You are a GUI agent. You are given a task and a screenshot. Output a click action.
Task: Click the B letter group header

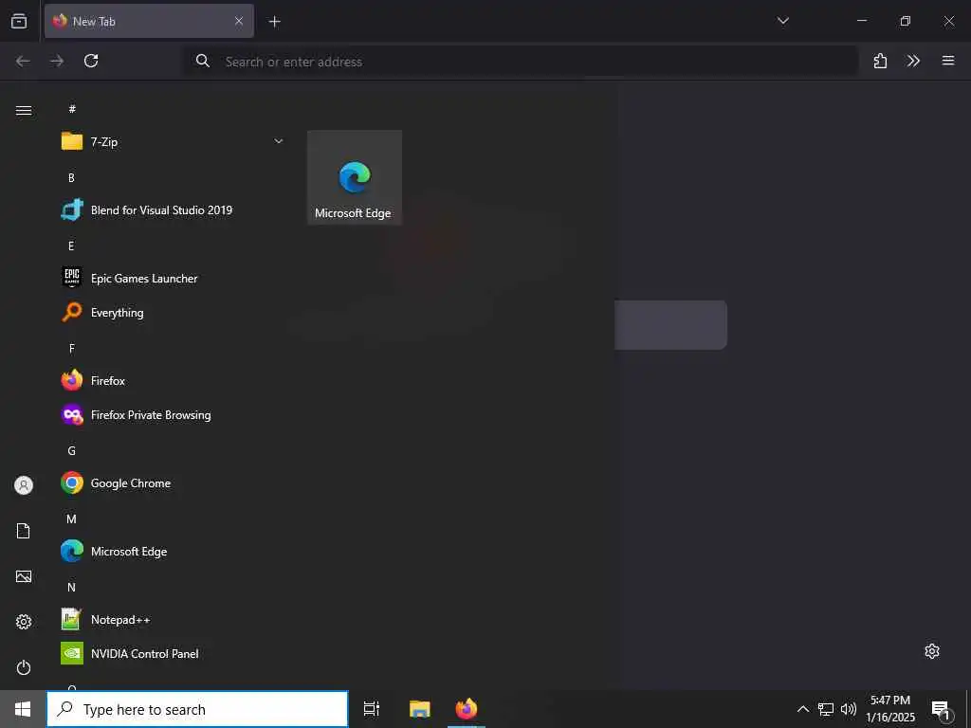[71, 177]
